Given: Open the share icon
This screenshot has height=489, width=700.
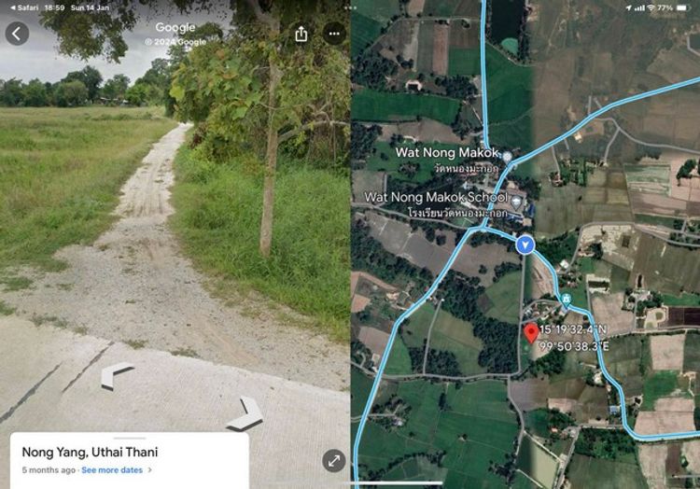Looking at the screenshot, I should pos(301,34).
